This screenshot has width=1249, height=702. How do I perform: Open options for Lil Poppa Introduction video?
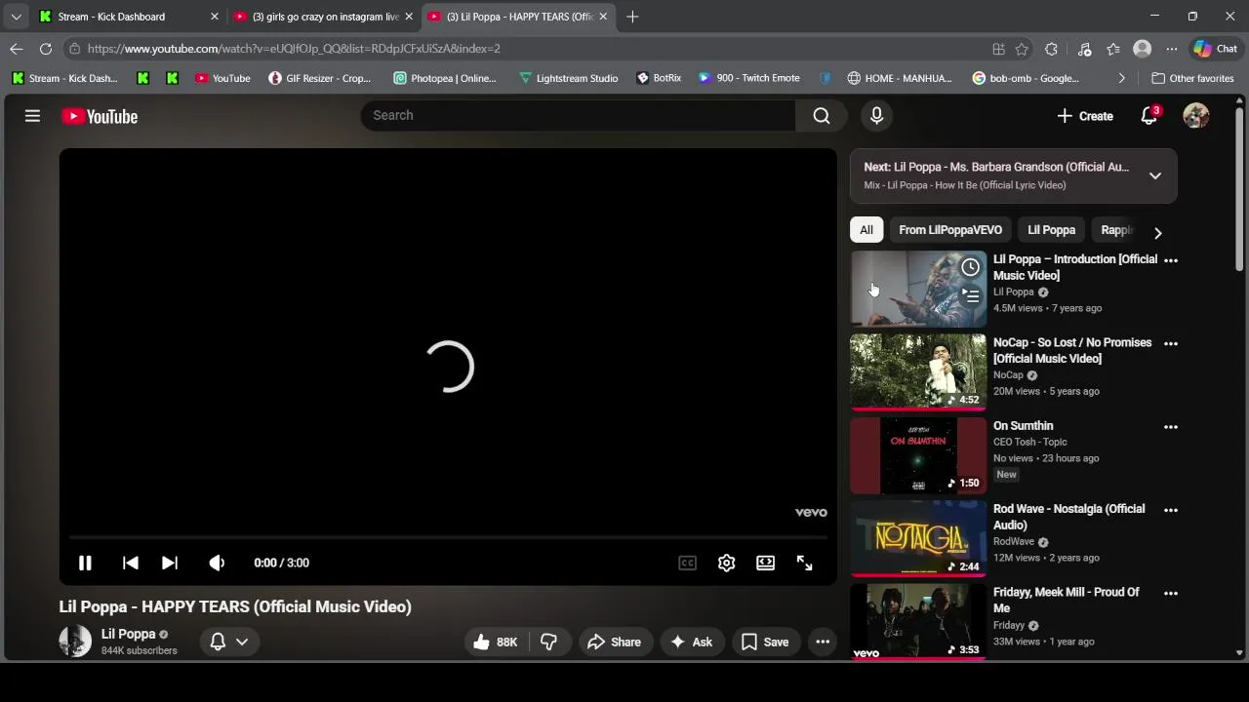[x=1171, y=260]
